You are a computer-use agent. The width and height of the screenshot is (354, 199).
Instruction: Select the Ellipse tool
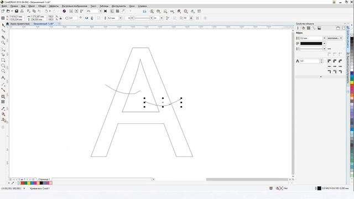[3, 66]
